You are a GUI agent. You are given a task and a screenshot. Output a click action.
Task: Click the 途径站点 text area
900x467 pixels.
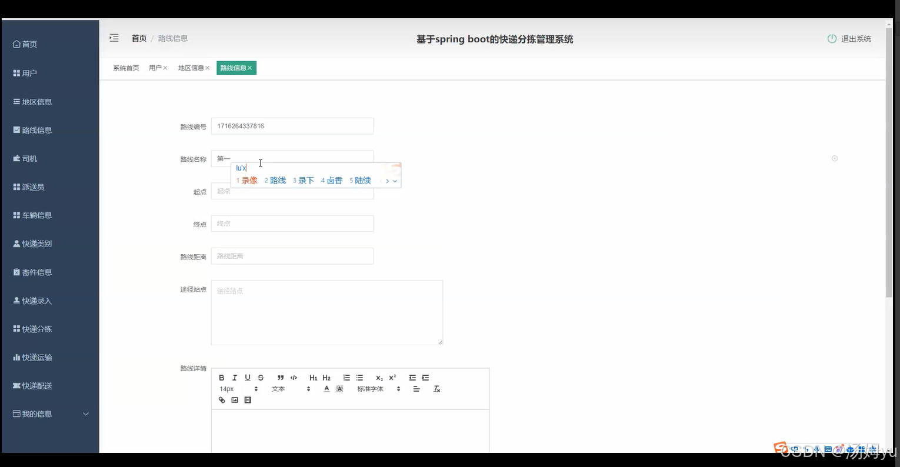pos(327,312)
